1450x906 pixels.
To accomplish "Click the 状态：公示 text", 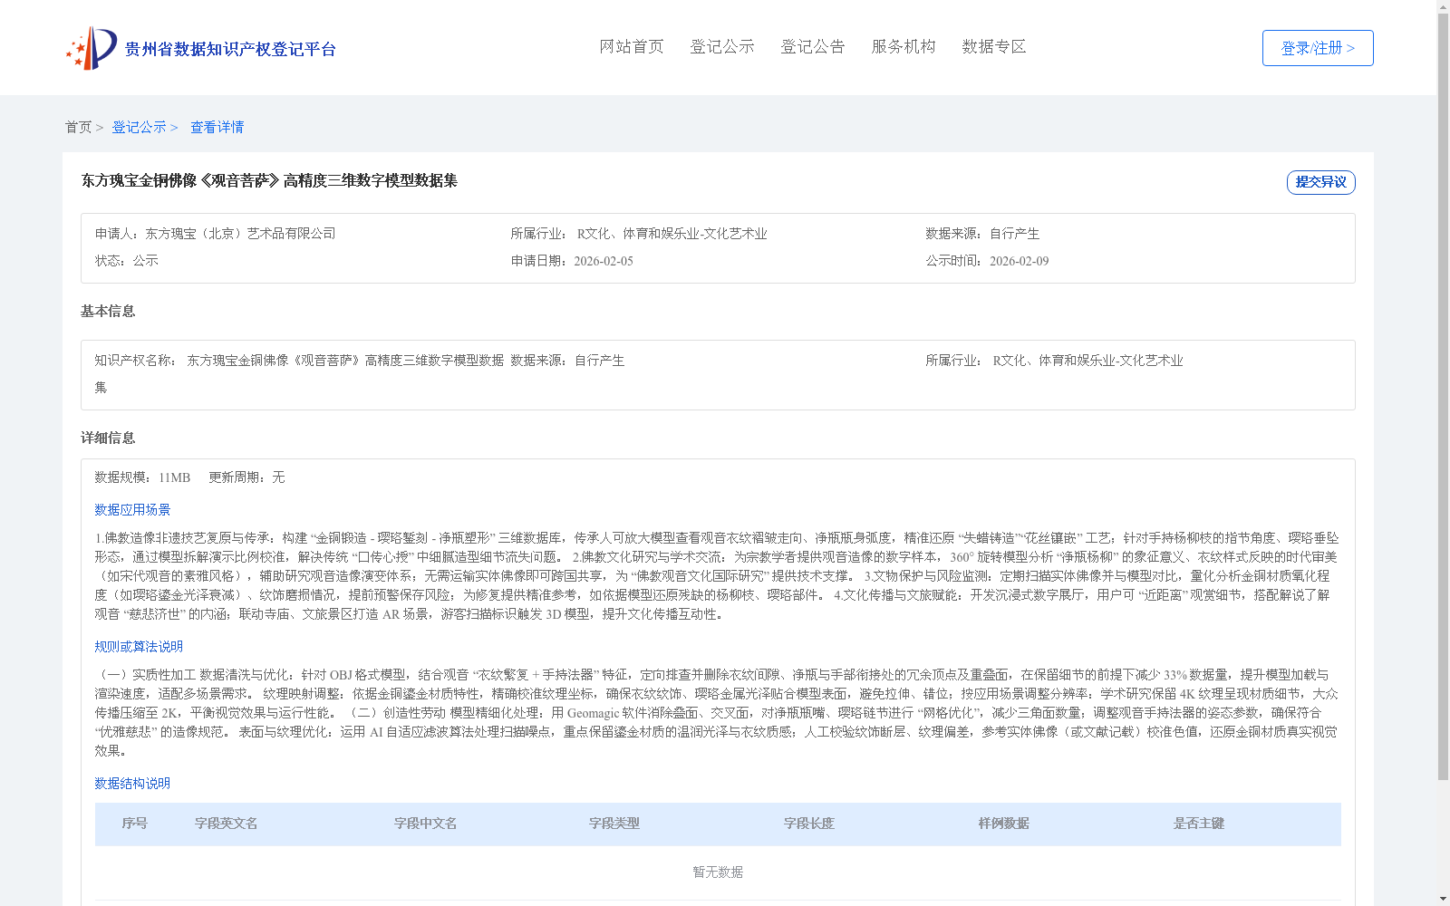I will (127, 261).
